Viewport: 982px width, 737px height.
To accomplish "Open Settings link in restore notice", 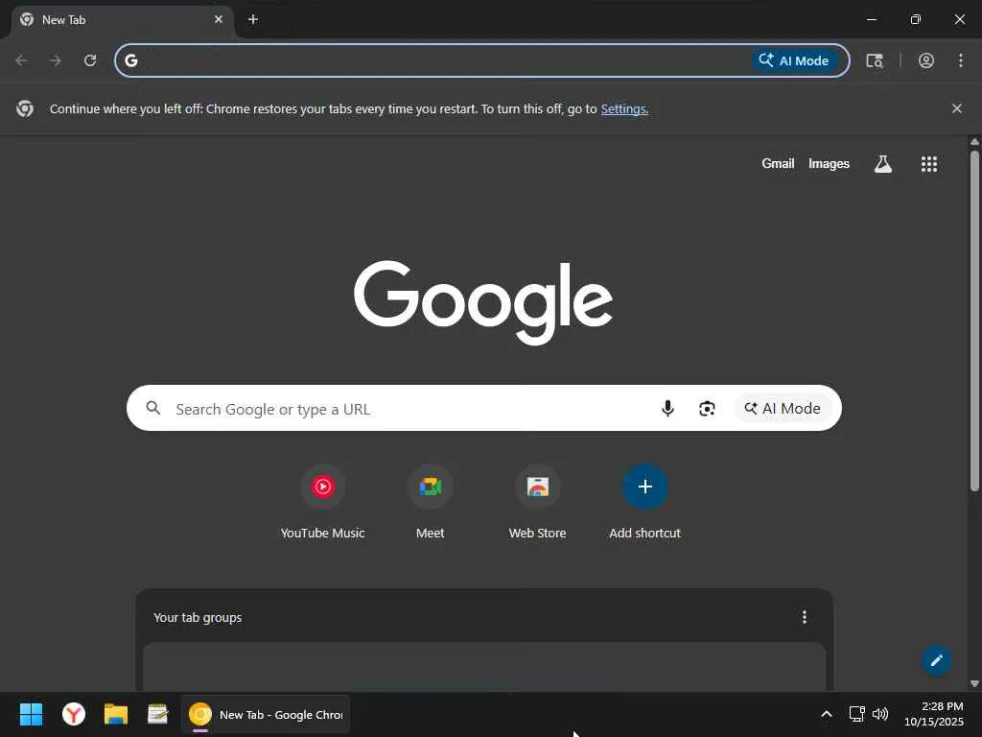I will coord(623,109).
